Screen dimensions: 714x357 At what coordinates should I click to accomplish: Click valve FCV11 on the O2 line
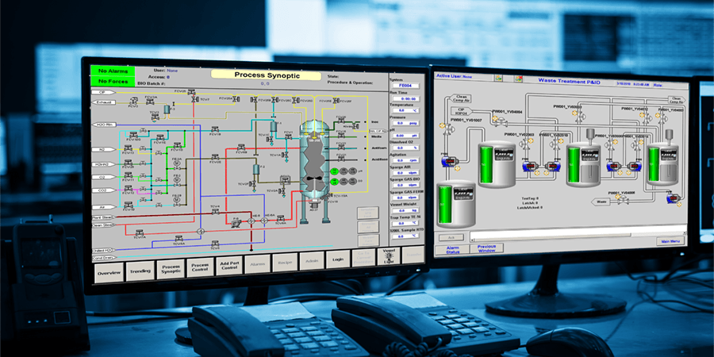[128, 175]
